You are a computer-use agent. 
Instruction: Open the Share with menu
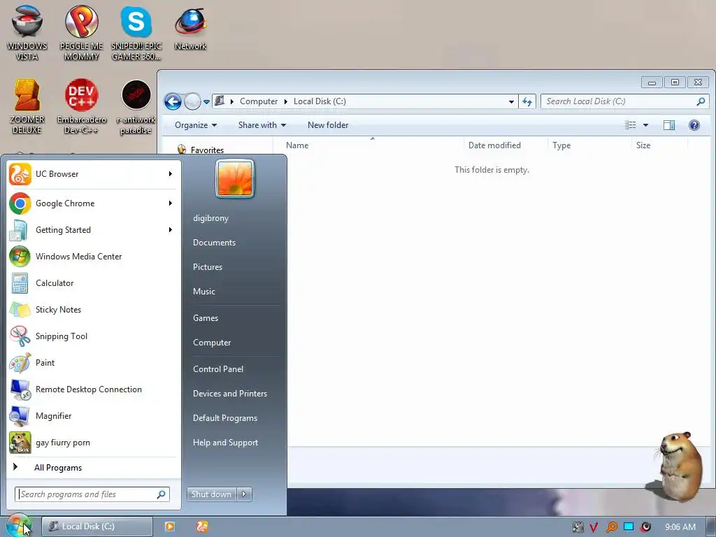[x=262, y=125]
